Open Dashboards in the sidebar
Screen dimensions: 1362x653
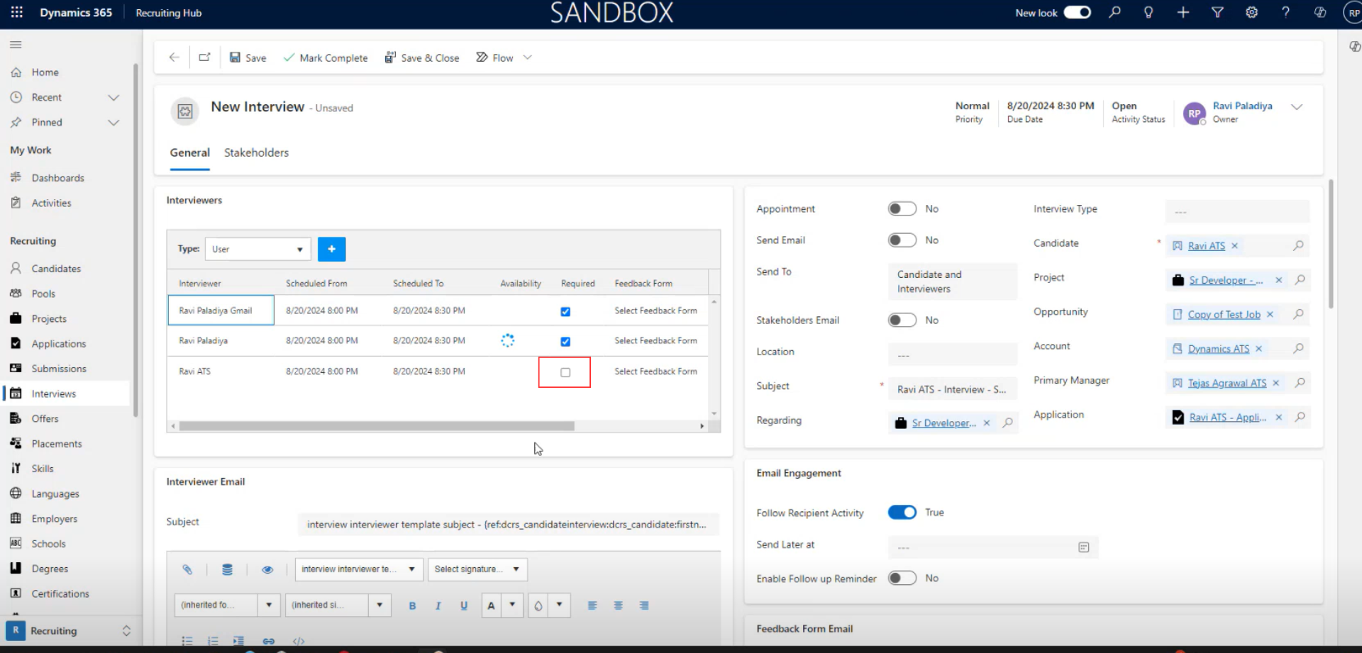tap(57, 178)
